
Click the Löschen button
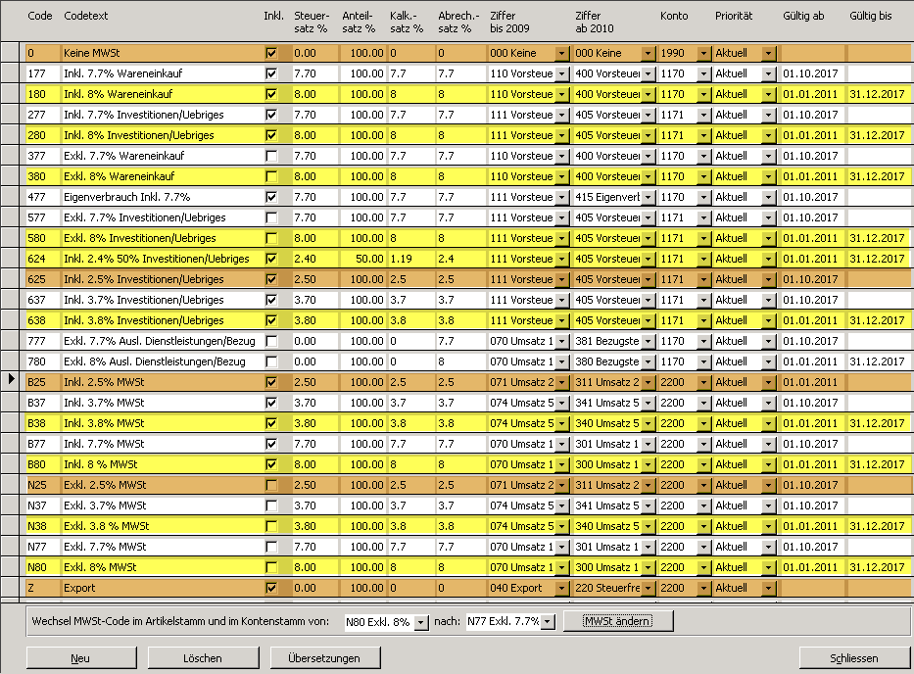tap(202, 658)
